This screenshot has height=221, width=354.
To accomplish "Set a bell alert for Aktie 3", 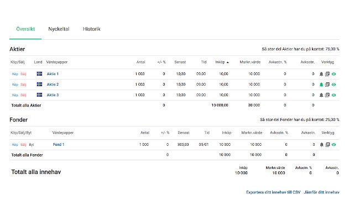I will 321,95.
